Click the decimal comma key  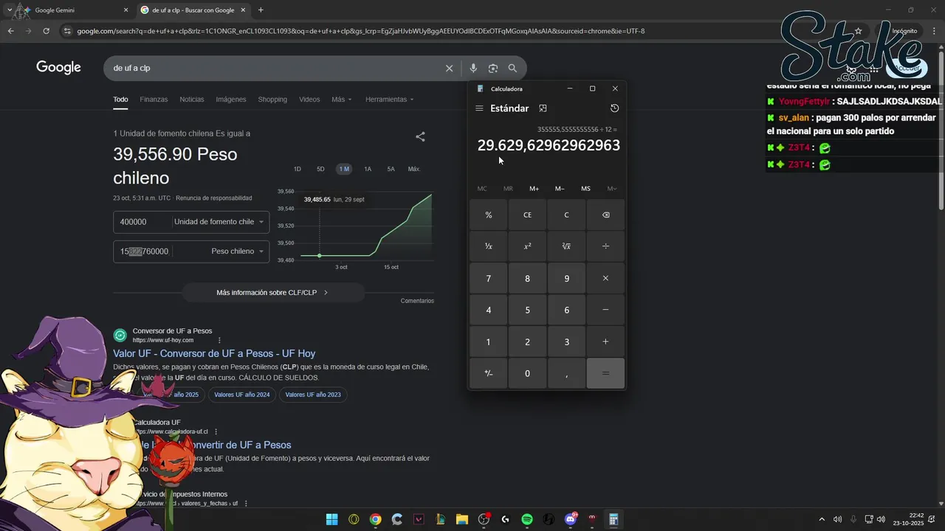pyautogui.click(x=566, y=373)
